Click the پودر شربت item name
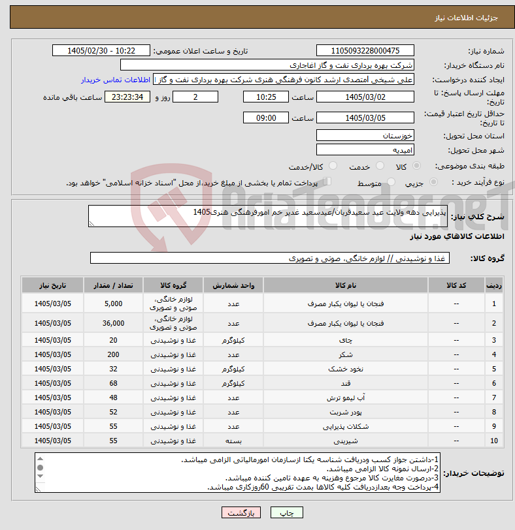Viewport: 515px width, 530px height. point(346,412)
